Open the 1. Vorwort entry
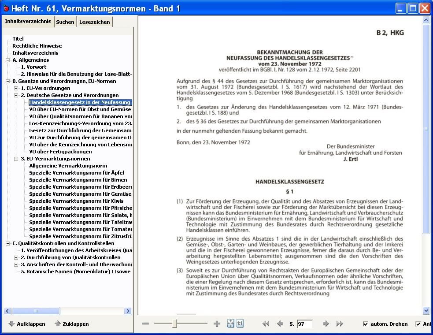Screen dimensions: 433x335 [x=33, y=67]
